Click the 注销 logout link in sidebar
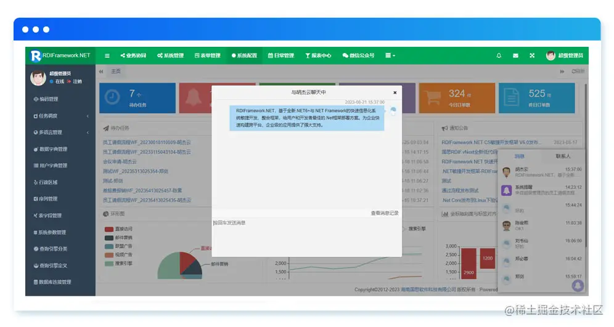 click(x=75, y=81)
